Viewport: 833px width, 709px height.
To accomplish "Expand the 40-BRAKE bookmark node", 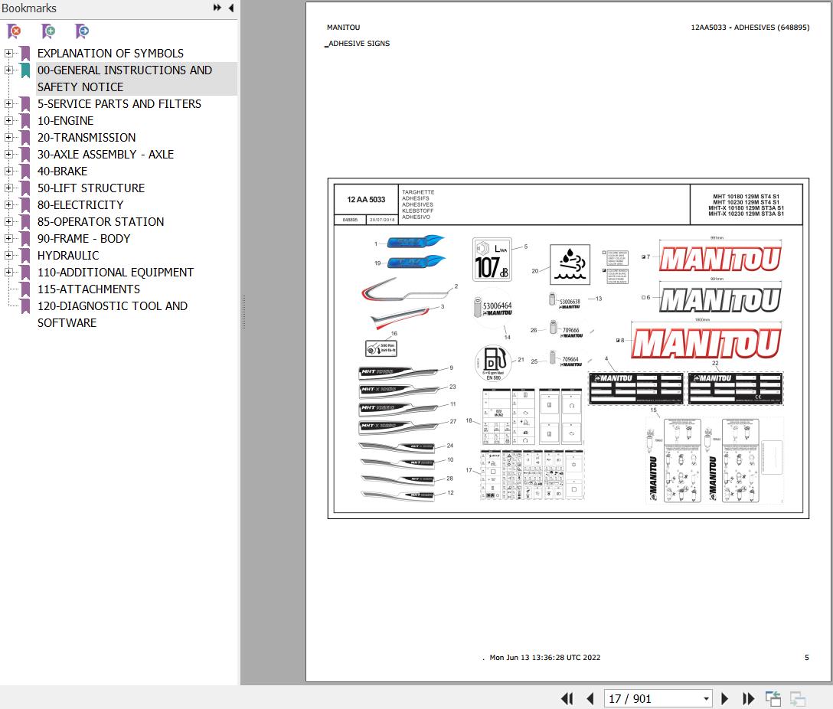I will [8, 171].
